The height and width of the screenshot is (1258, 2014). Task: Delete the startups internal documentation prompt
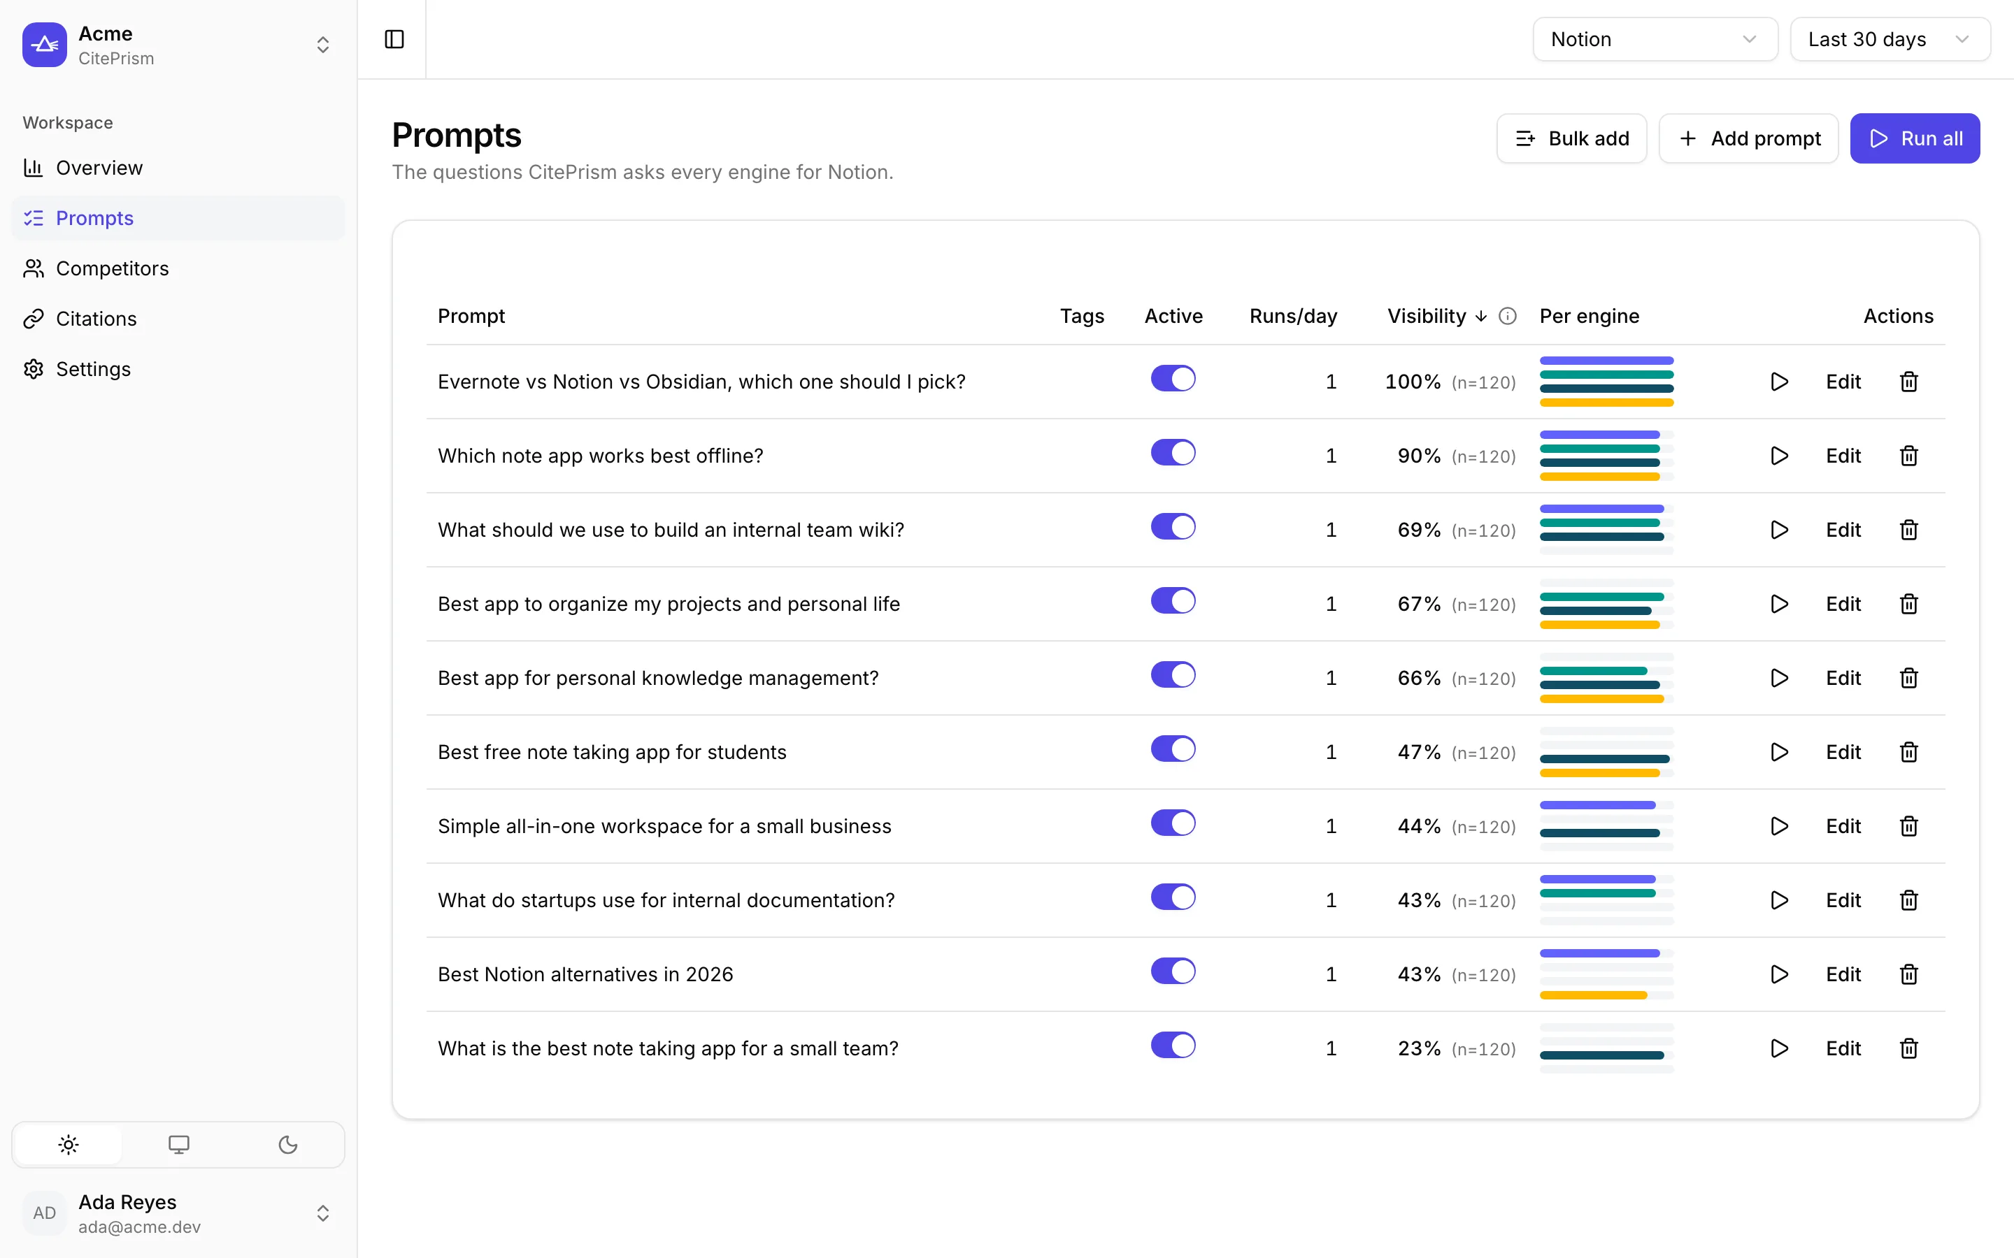point(1908,900)
